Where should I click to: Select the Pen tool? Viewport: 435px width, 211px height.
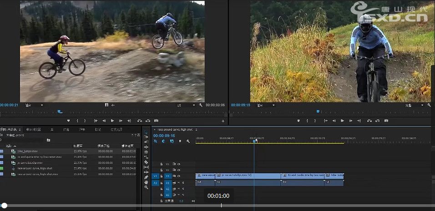coord(146,177)
